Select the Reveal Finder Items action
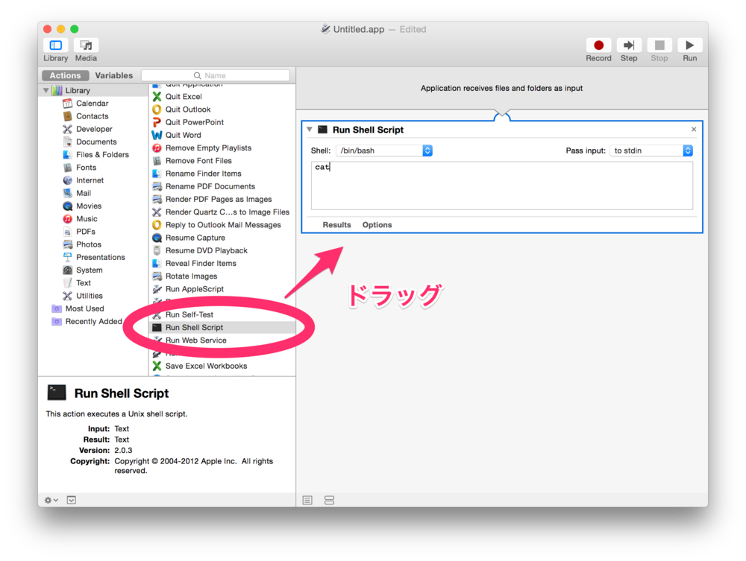This screenshot has width=746, height=561. 201,263
